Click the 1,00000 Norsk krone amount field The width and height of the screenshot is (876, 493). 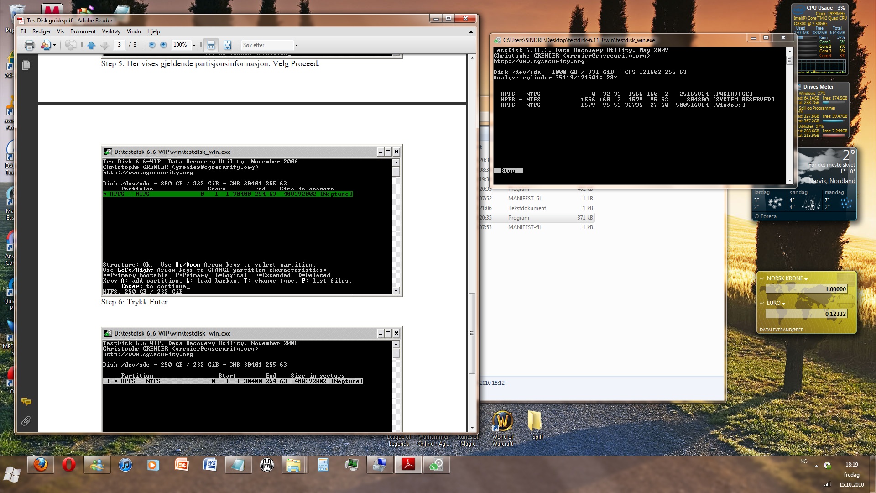click(x=806, y=289)
